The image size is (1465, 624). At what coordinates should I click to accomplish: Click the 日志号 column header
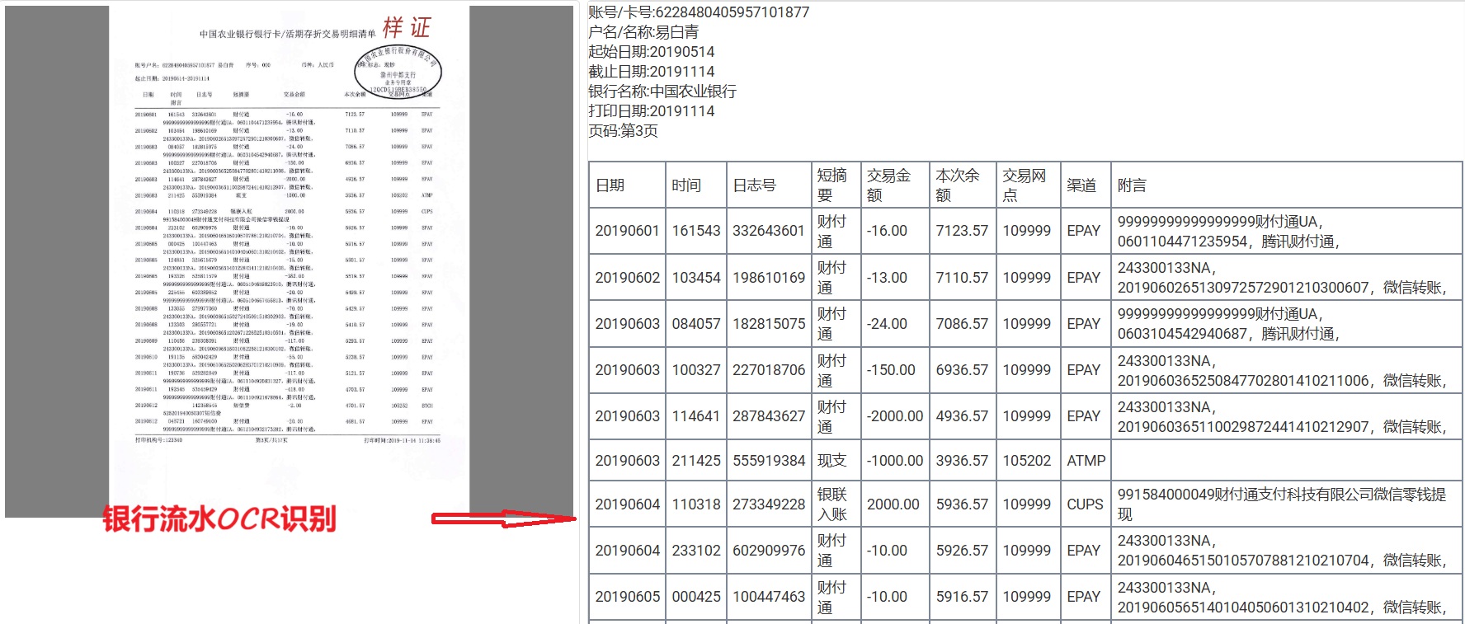coord(769,185)
